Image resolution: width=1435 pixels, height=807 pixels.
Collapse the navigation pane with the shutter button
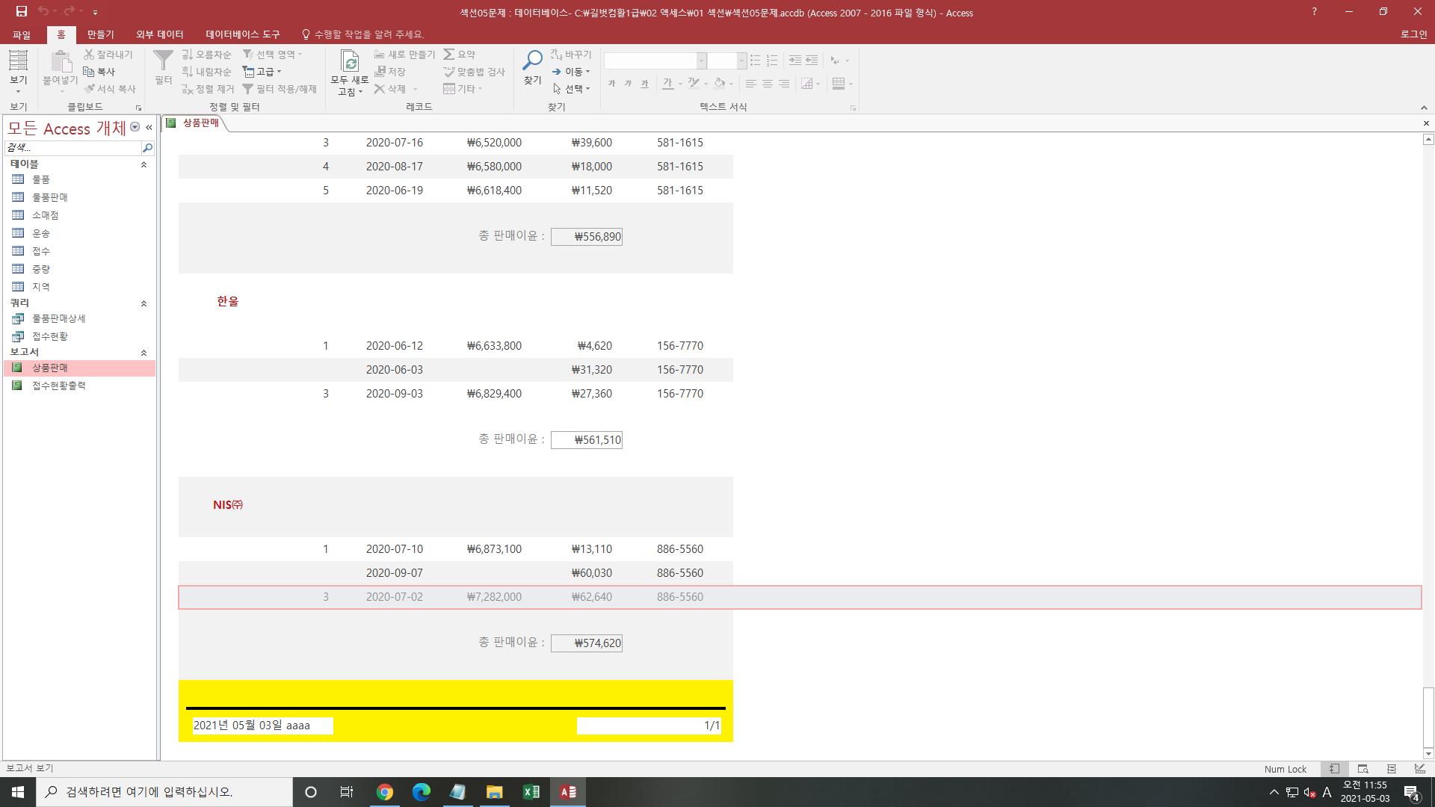[x=149, y=127]
